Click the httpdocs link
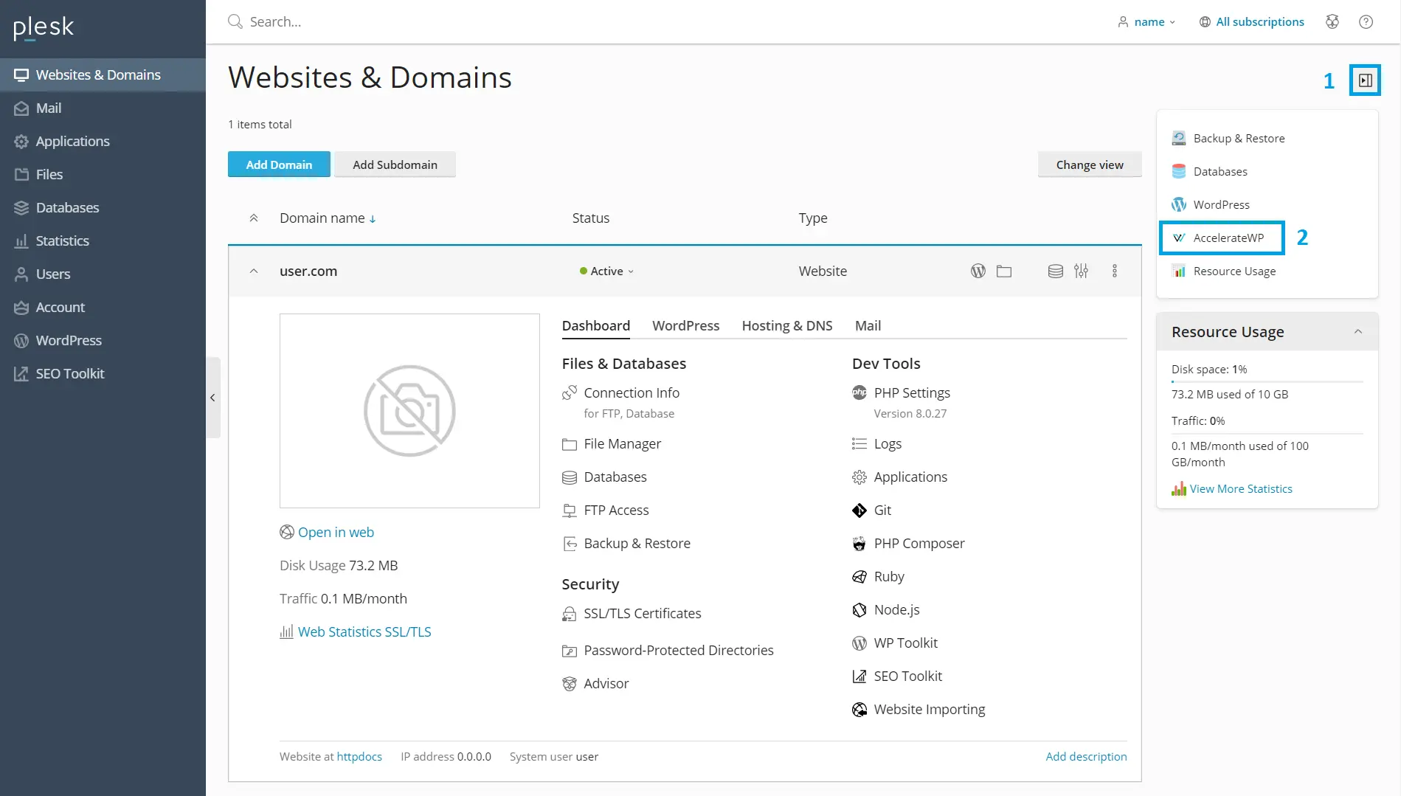1401x796 pixels. [x=359, y=756]
